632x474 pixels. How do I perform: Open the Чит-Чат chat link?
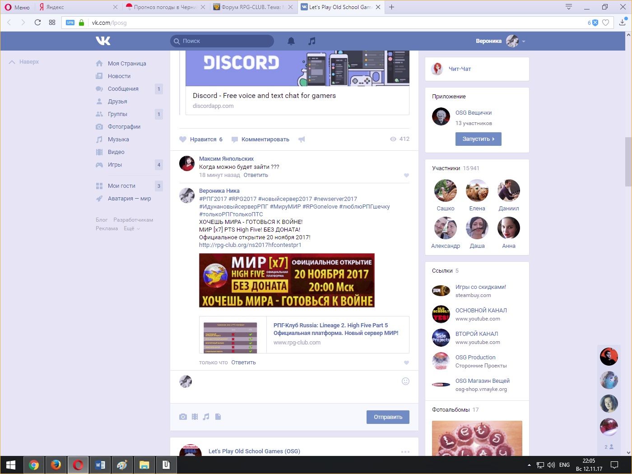[460, 69]
